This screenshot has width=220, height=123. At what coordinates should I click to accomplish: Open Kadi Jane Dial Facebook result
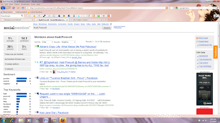tap(54, 113)
